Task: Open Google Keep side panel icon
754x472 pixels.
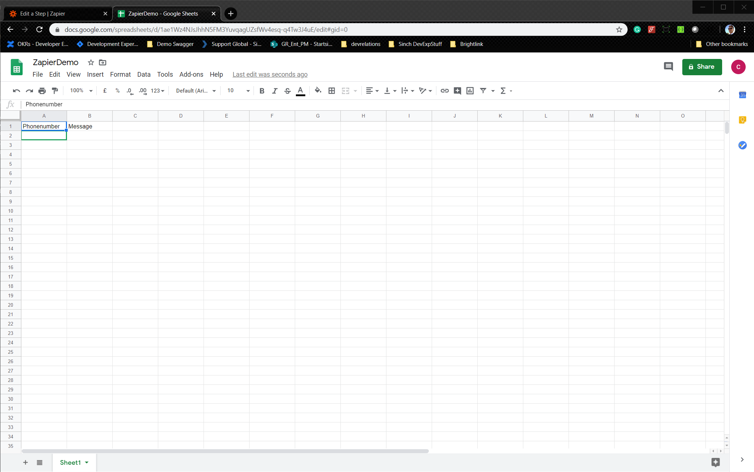Action: 742,120
